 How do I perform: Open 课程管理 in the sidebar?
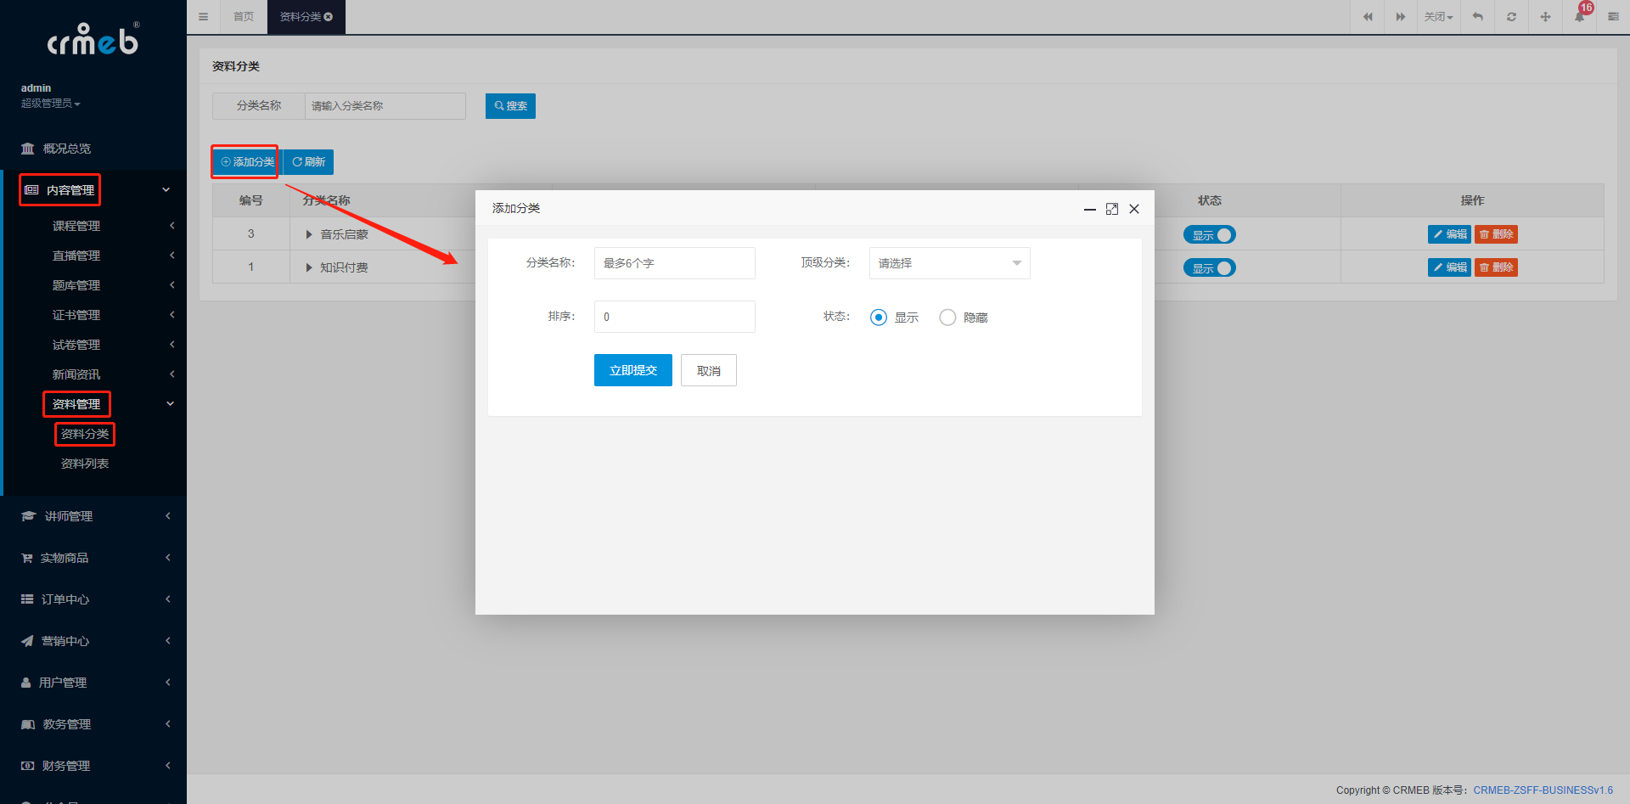click(x=76, y=226)
